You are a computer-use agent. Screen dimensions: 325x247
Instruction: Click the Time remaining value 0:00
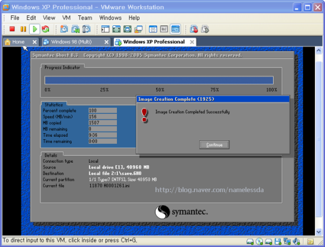pos(103,141)
